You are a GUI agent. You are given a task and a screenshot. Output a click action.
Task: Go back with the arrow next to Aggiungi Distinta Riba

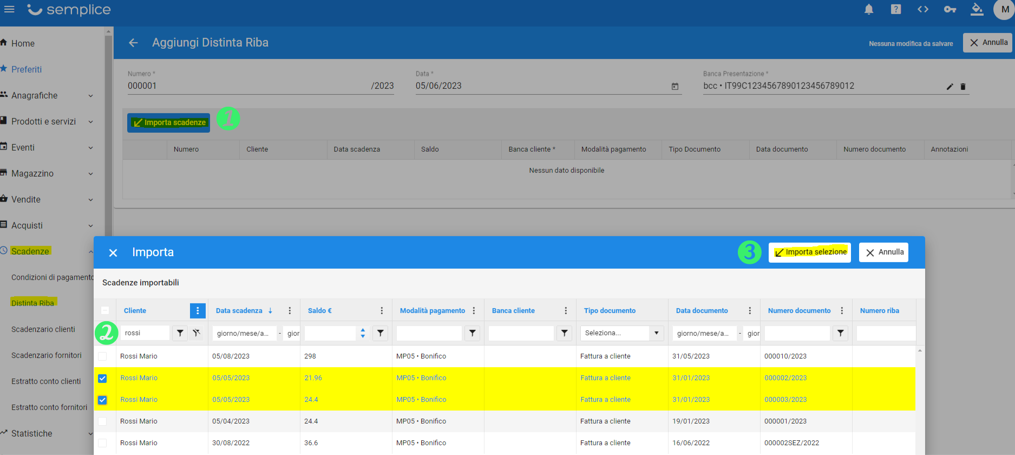tap(133, 43)
